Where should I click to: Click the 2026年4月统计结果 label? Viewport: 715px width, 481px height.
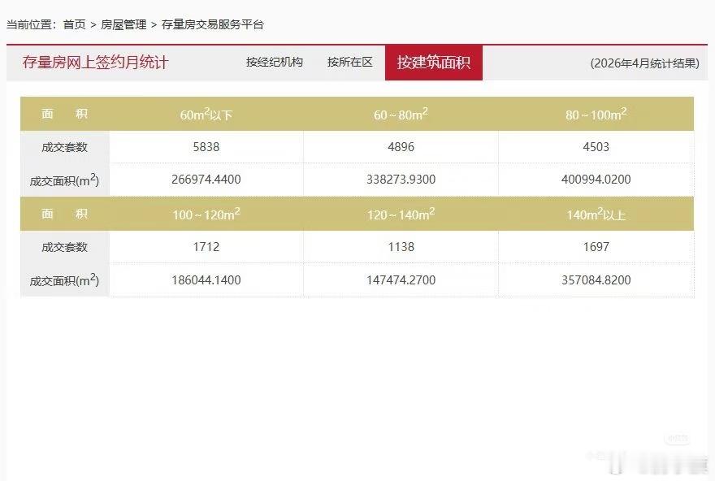pos(645,63)
